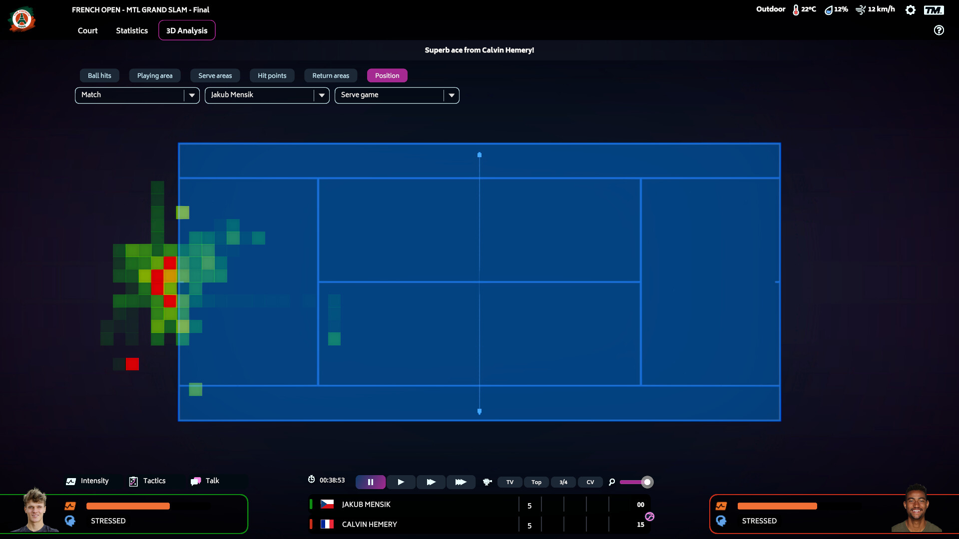
Task: Enable the Serve areas overlay
Action: click(x=215, y=75)
